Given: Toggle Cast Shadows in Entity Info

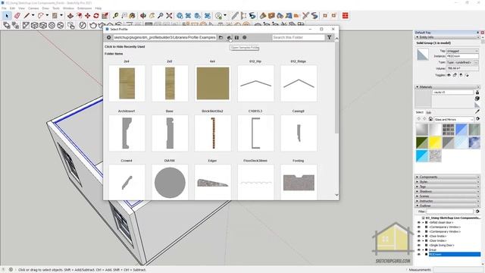Looking at the screenshot, I should [467, 75].
